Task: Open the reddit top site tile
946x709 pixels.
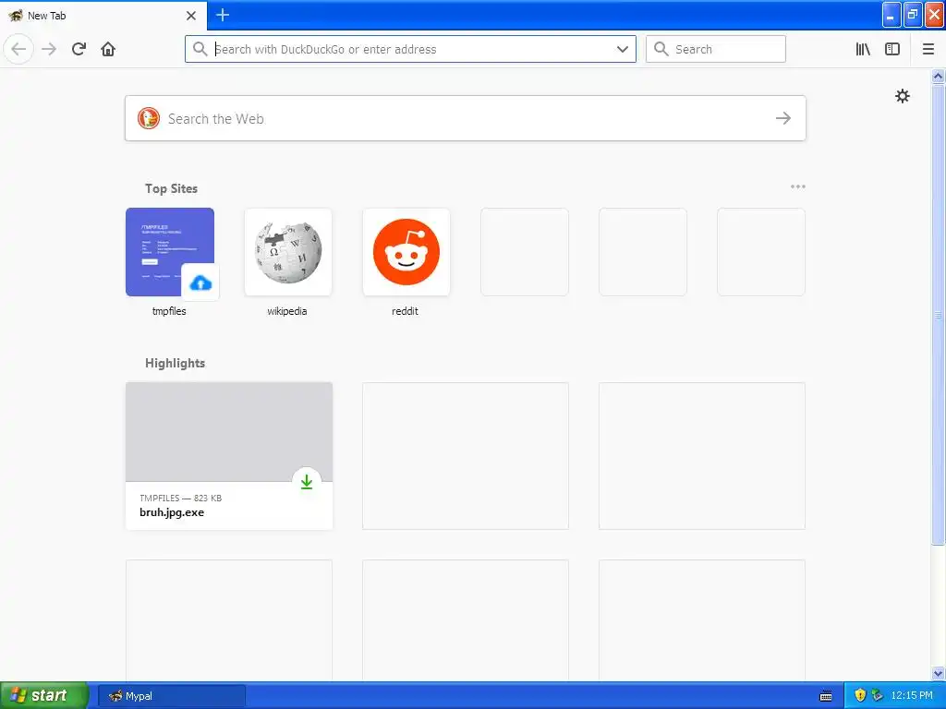Action: (406, 252)
